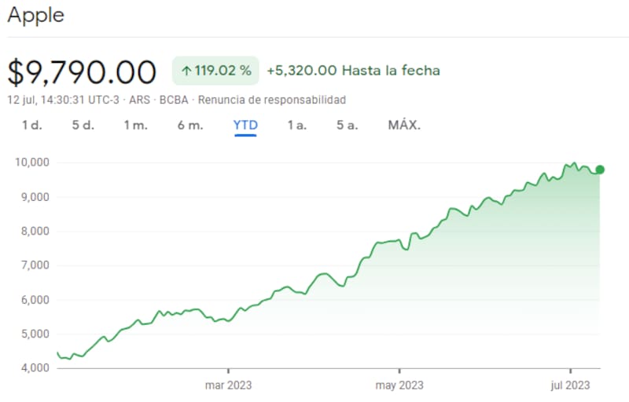The width and height of the screenshot is (629, 402).
Task: Click the green endpoint dot on the chart
Action: pos(600,170)
